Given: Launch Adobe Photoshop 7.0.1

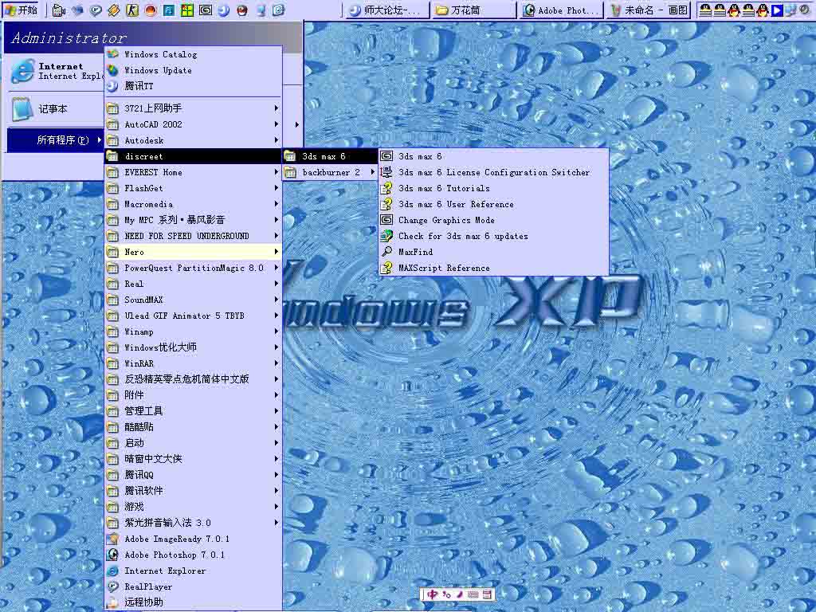Looking at the screenshot, I should pos(174,555).
